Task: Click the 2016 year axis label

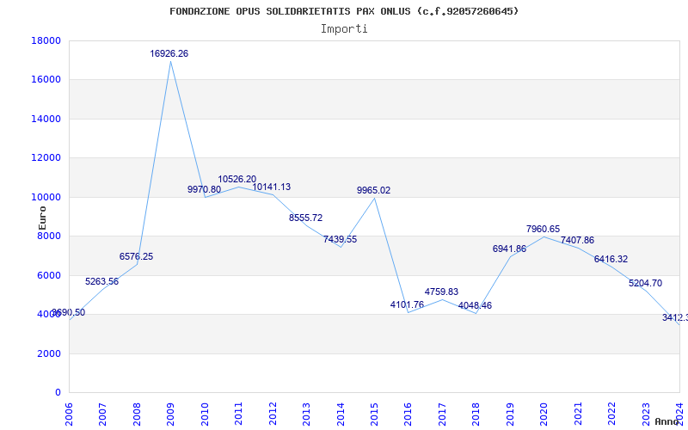Action: click(x=408, y=414)
